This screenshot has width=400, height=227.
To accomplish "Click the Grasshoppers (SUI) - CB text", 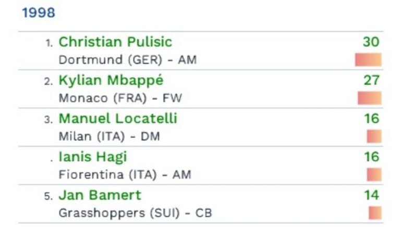I will 135,213.
